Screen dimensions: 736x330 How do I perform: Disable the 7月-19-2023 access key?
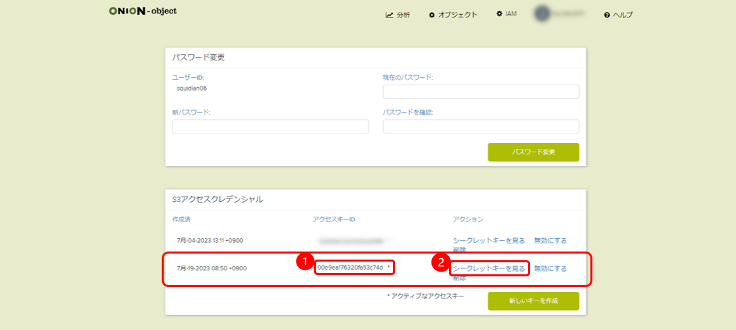click(x=550, y=268)
